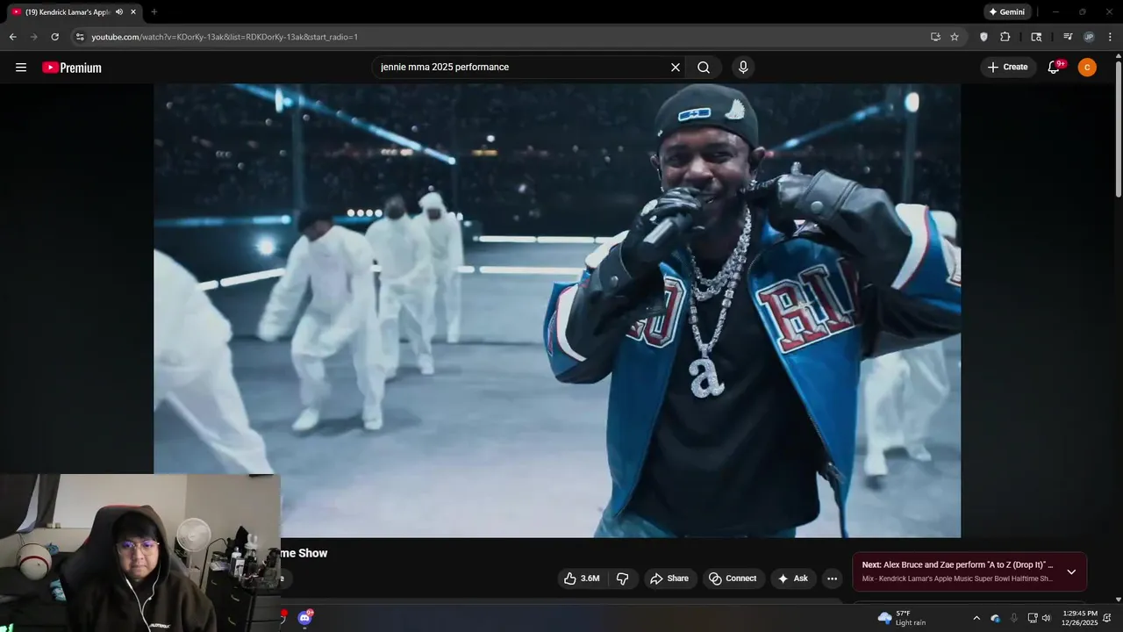Viewport: 1123px width, 632px height.
Task: Open the taskbar clock and date
Action: point(1080,618)
